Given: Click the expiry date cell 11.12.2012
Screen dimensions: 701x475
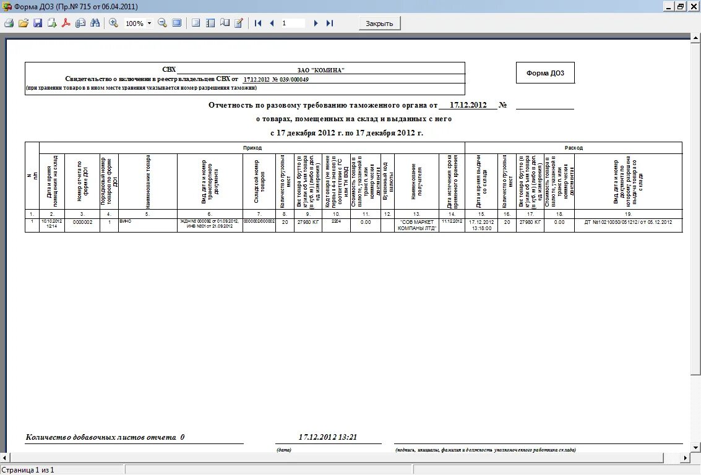Looking at the screenshot, I should click(x=452, y=225).
